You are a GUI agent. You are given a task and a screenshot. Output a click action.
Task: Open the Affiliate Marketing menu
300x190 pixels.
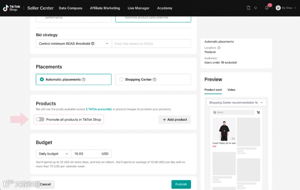105,8
